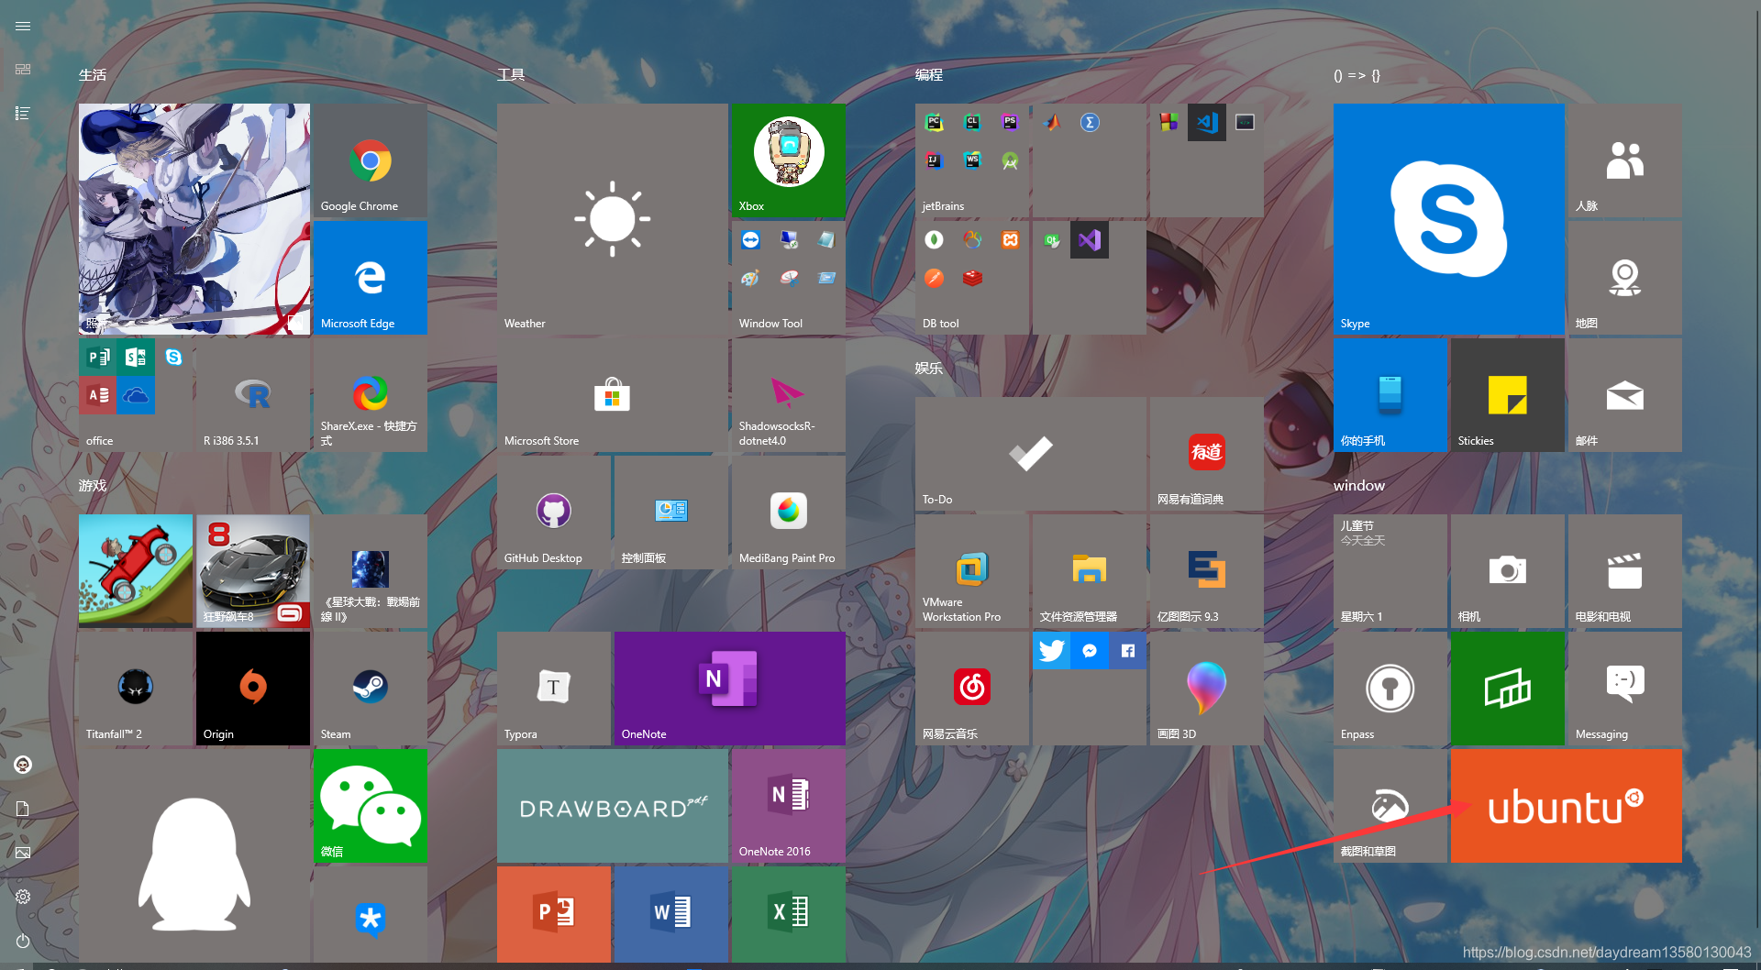Launch 亿图图示 9.3 tile

coord(1207,571)
